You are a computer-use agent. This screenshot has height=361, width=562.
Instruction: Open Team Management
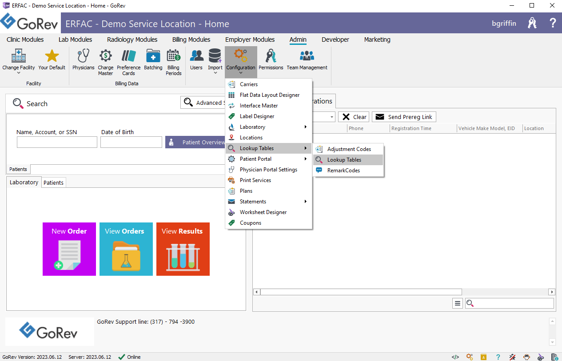307,60
